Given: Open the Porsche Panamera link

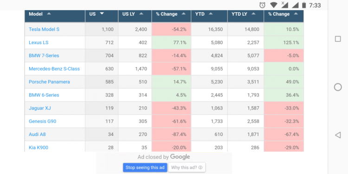Looking at the screenshot, I should pos(49,82).
